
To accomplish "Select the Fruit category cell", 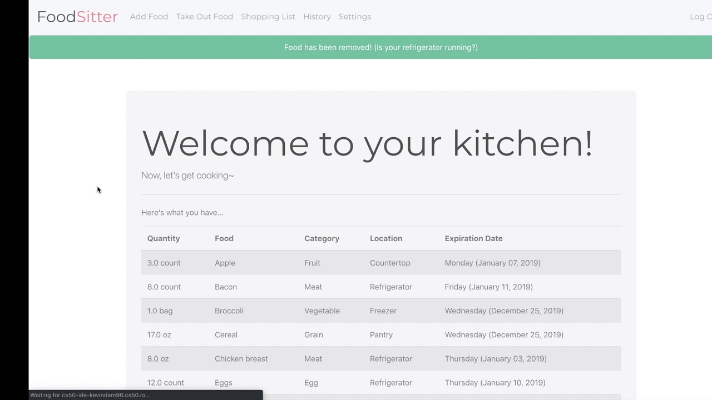I will tap(312, 263).
